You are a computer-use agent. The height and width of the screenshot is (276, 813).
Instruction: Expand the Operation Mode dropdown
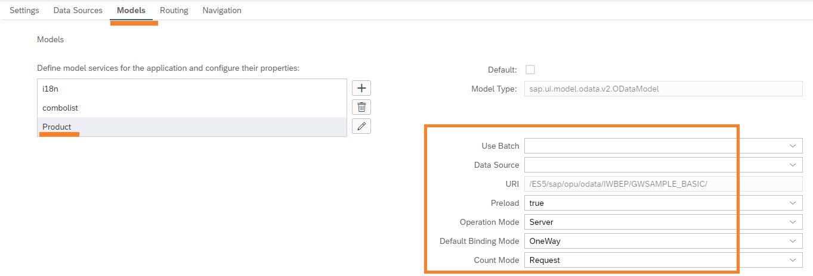(792, 222)
